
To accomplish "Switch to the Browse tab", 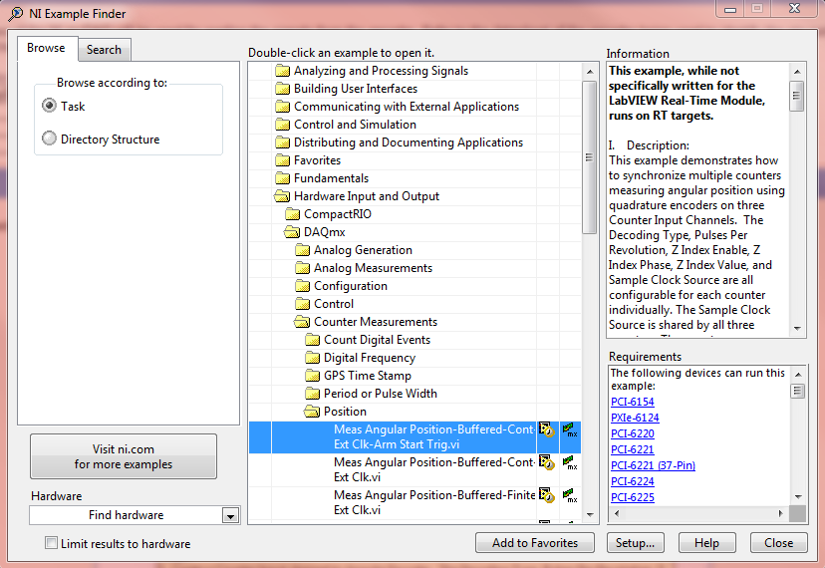I will pos(46,48).
